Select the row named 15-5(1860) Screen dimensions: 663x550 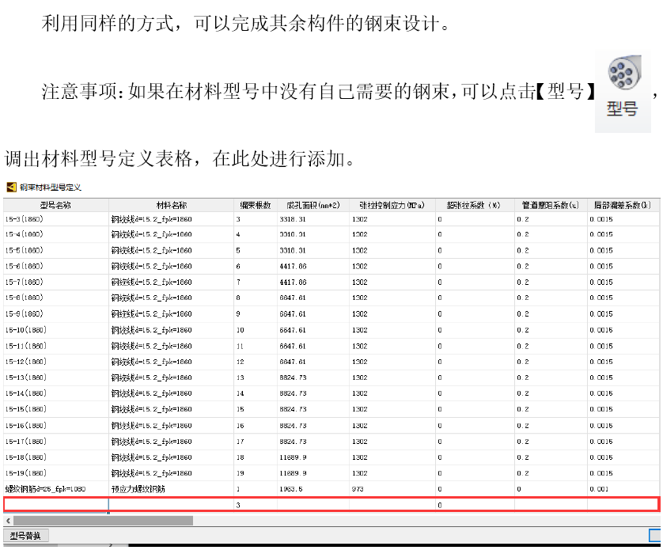pos(331,250)
